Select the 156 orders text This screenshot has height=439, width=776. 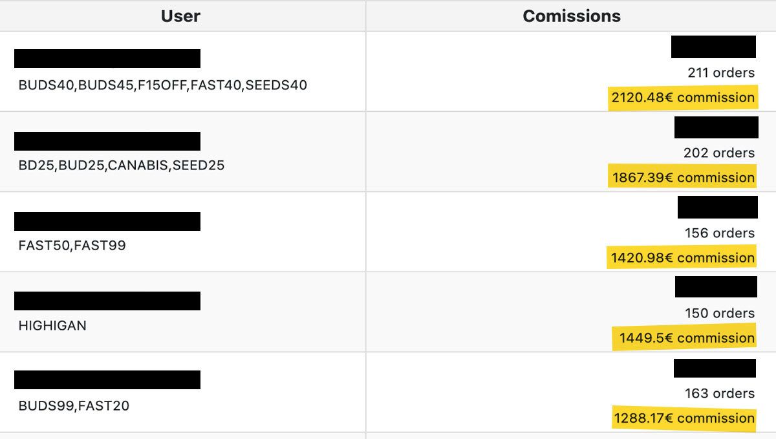click(720, 233)
